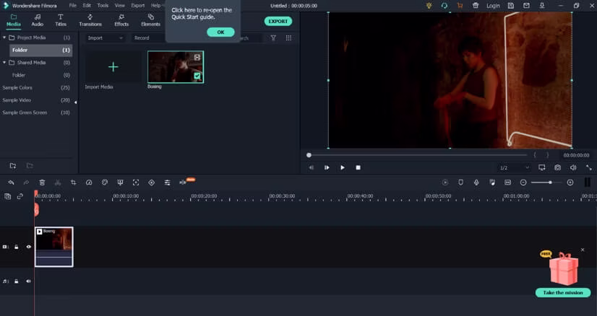Play the preview video
597x316 pixels.
(x=343, y=167)
